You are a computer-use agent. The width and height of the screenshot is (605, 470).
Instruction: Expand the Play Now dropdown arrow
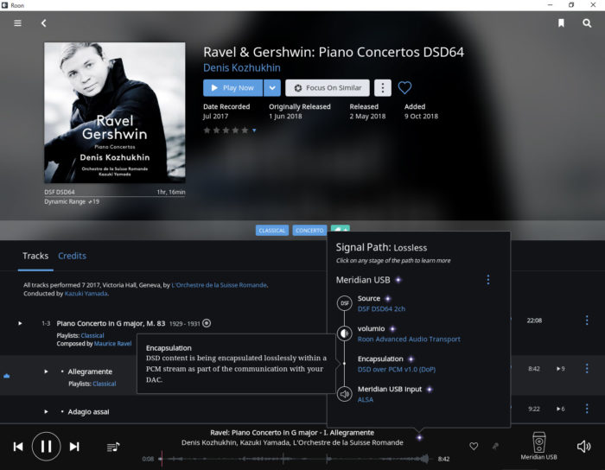[272, 88]
